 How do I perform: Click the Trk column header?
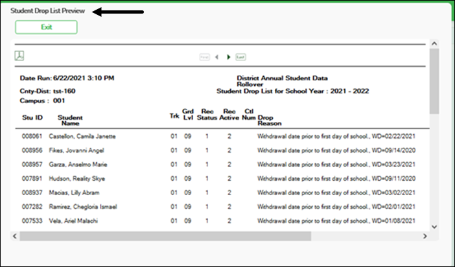point(174,116)
